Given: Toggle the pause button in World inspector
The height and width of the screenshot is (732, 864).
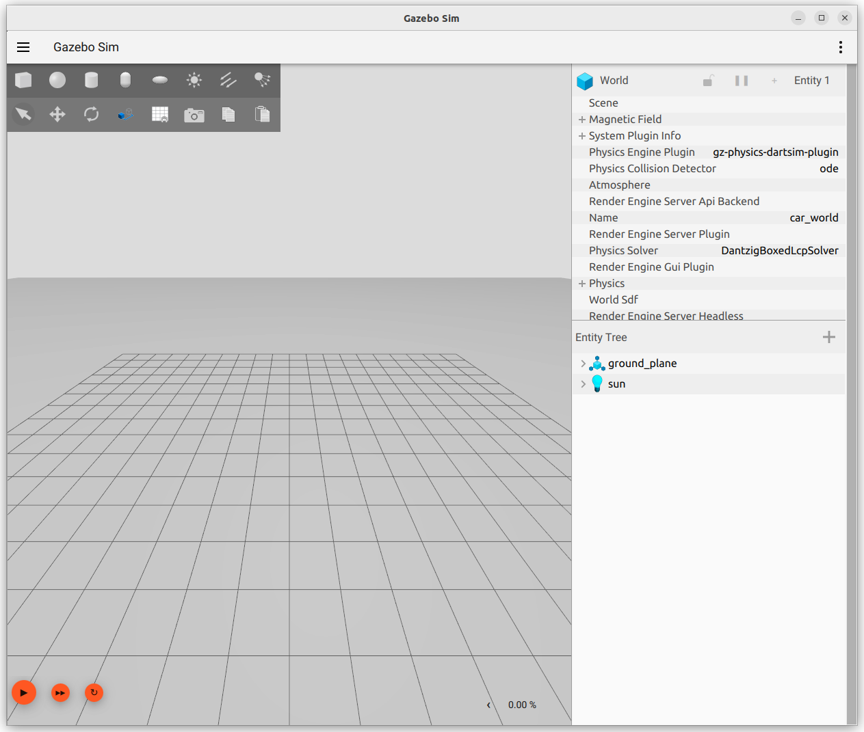Looking at the screenshot, I should click(742, 81).
